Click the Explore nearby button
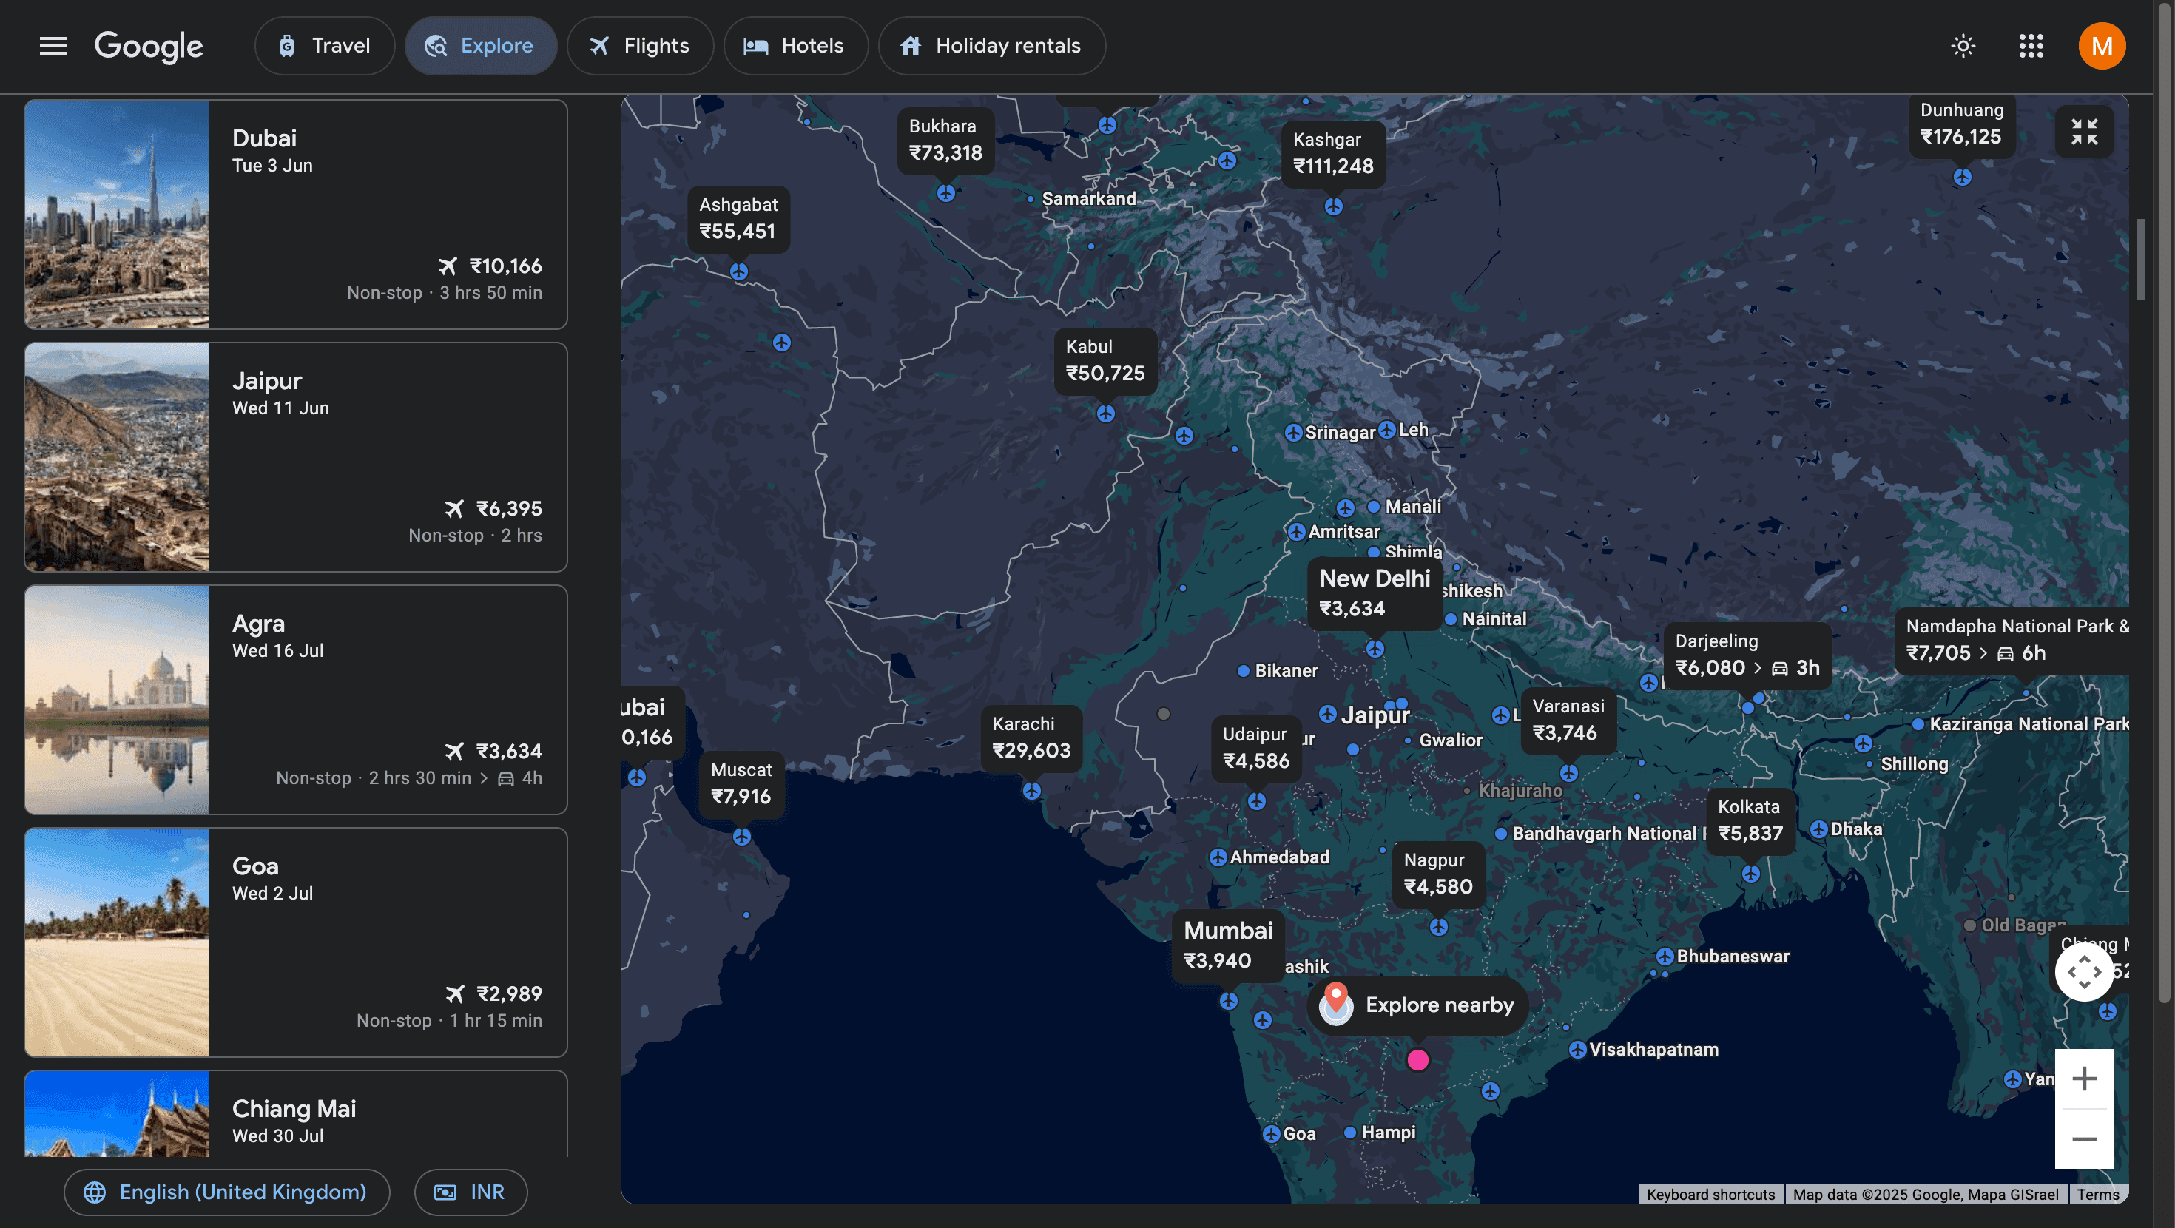 (1418, 1005)
